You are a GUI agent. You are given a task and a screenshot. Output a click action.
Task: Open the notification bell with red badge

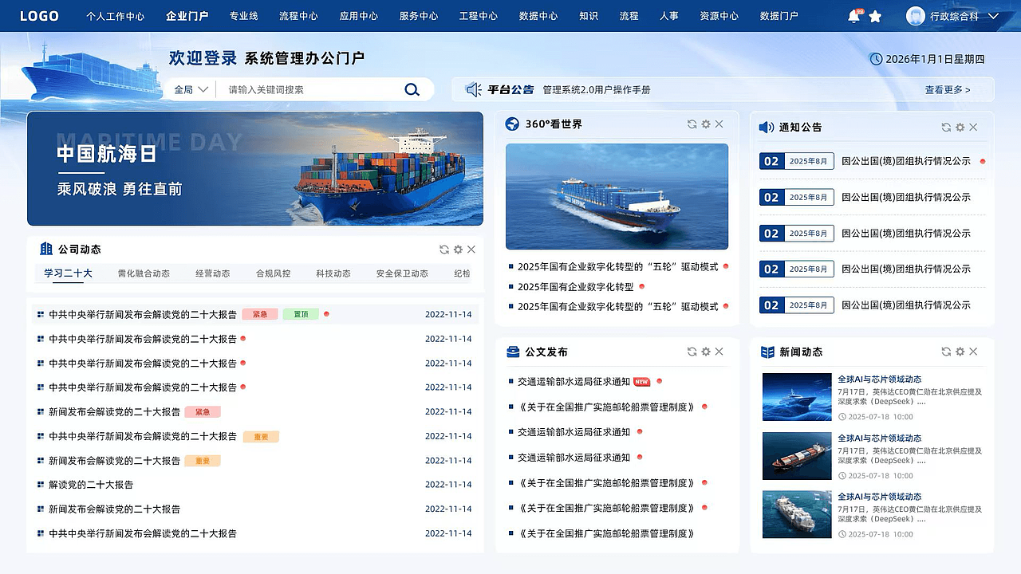852,15
